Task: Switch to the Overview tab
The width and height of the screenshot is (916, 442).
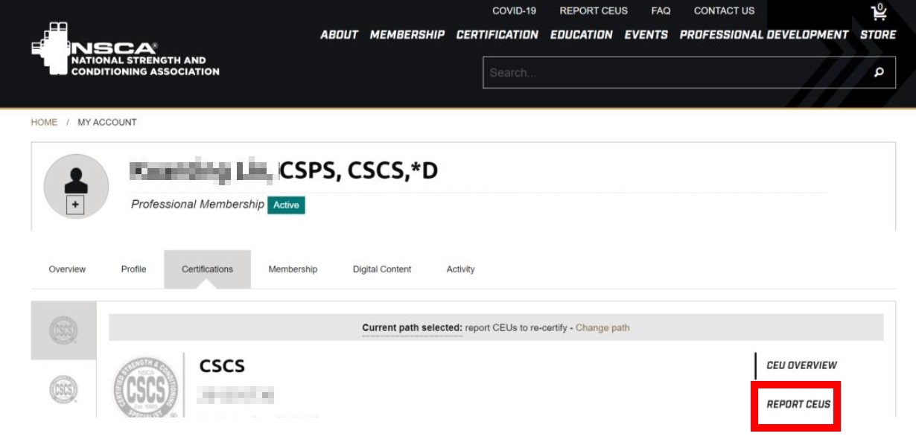Action: point(67,269)
